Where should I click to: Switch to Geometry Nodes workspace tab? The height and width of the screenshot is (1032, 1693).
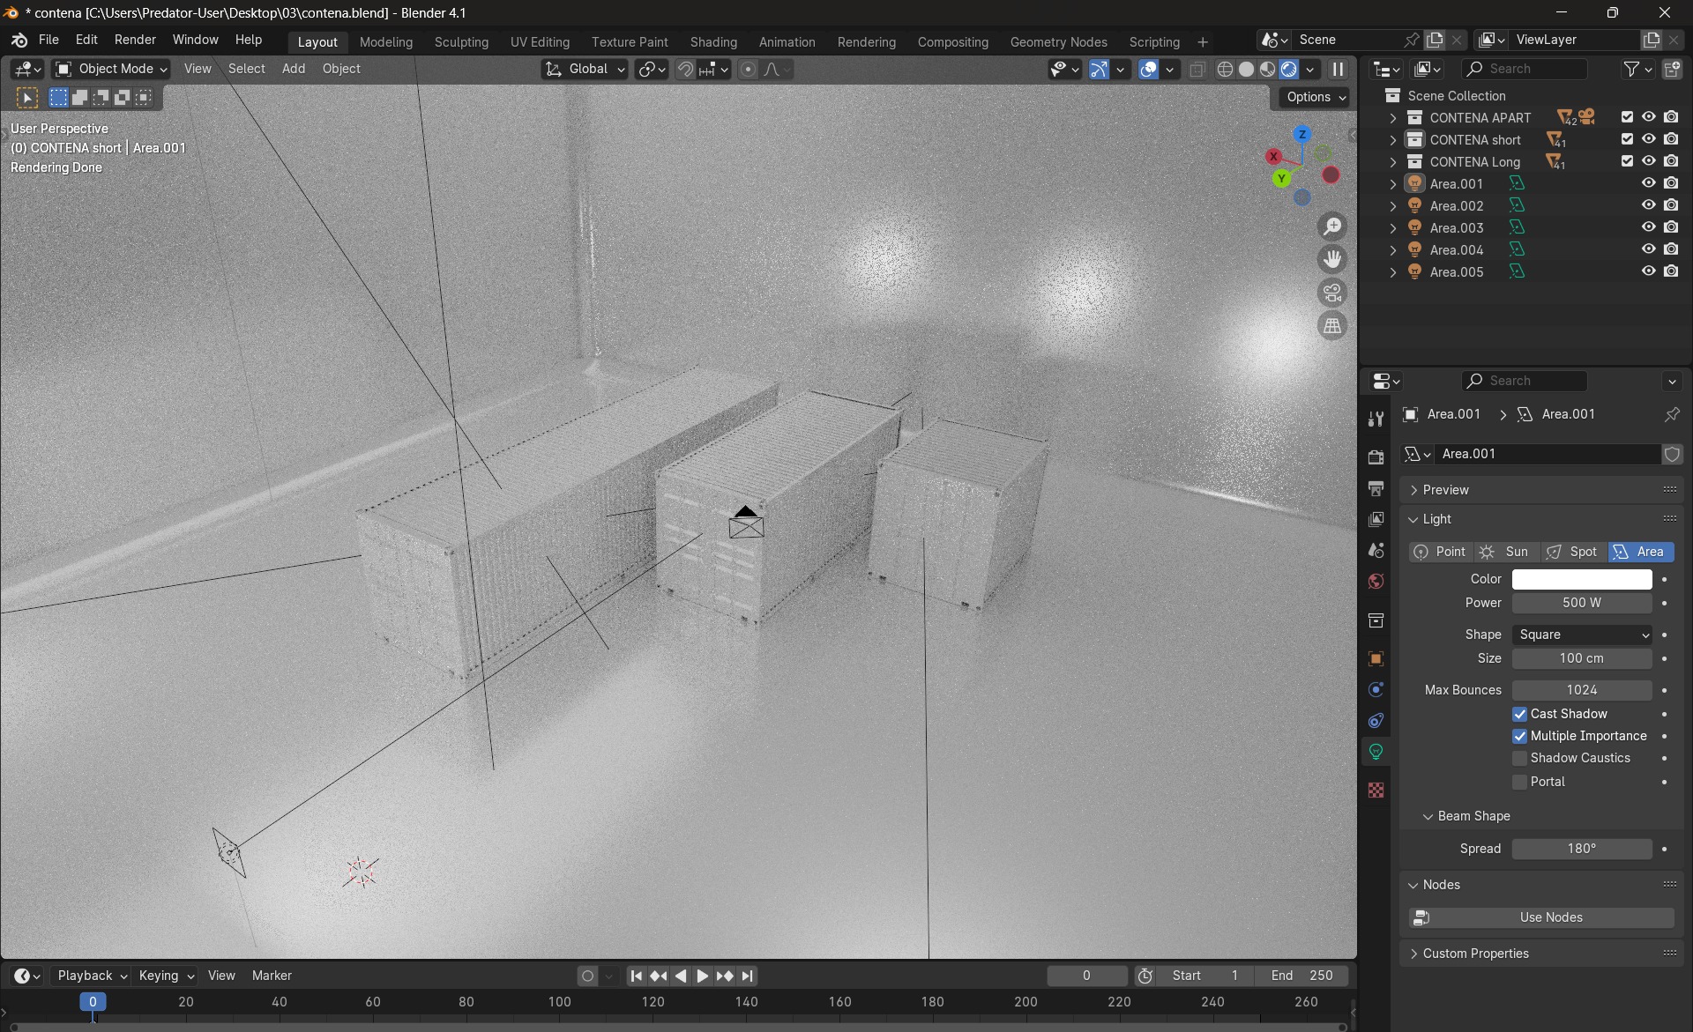(1058, 42)
